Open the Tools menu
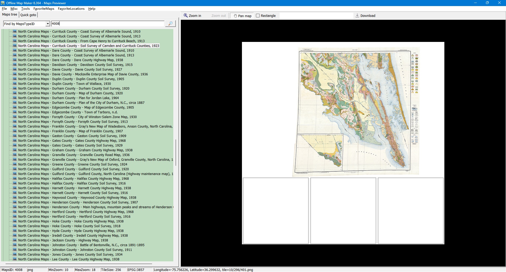Screen dimensions: 506x272 click(26, 9)
